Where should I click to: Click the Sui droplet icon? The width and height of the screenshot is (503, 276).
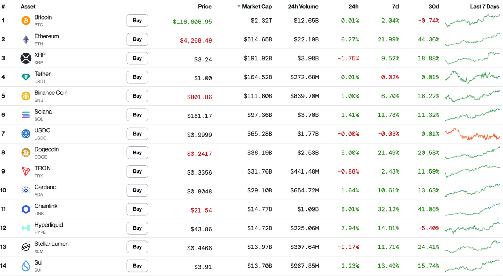26,266
